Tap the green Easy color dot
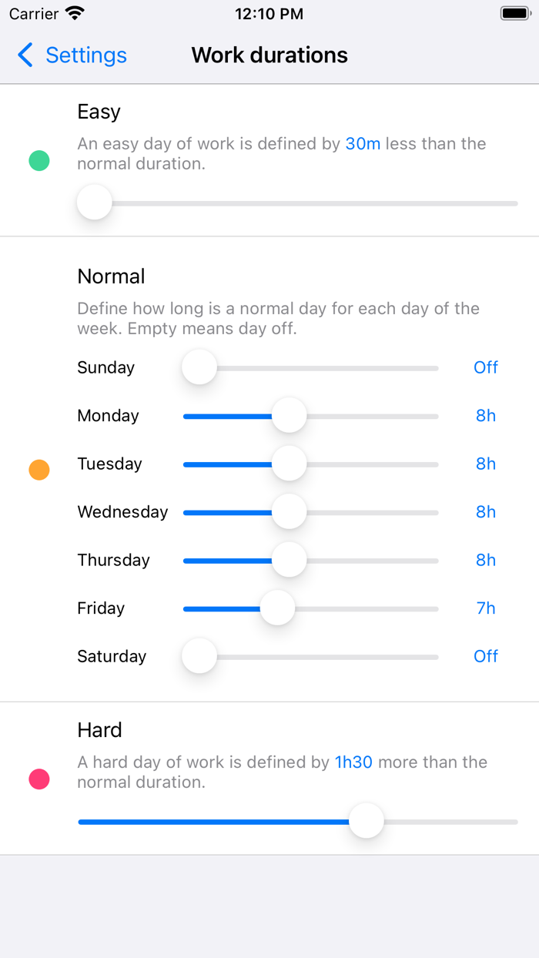539x958 pixels. pos(39,161)
